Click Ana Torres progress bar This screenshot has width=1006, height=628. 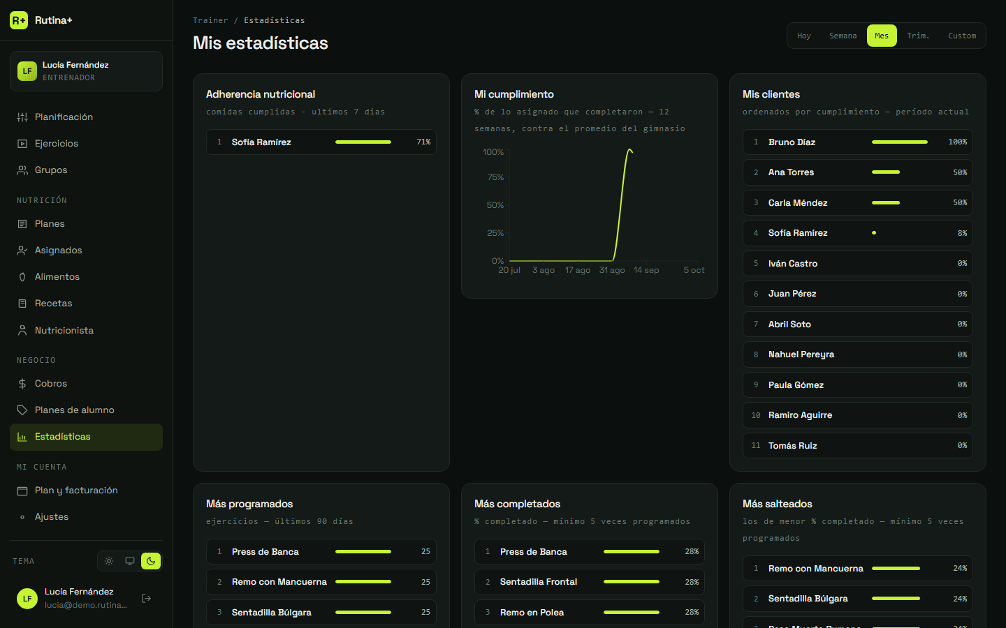tap(886, 172)
